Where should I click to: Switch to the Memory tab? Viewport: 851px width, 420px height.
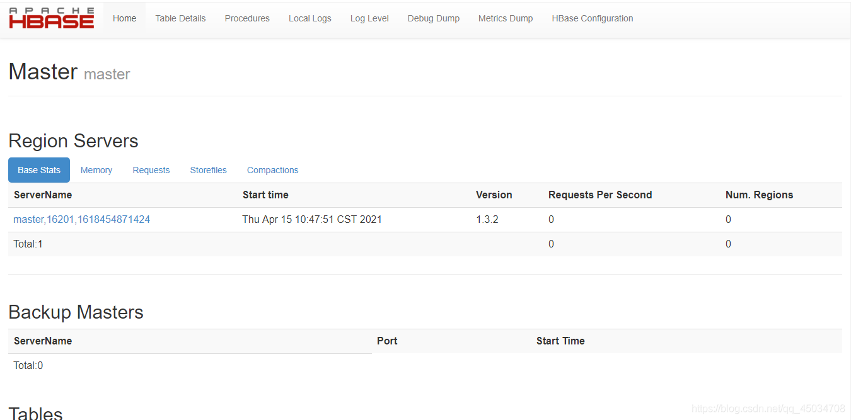pyautogui.click(x=96, y=170)
